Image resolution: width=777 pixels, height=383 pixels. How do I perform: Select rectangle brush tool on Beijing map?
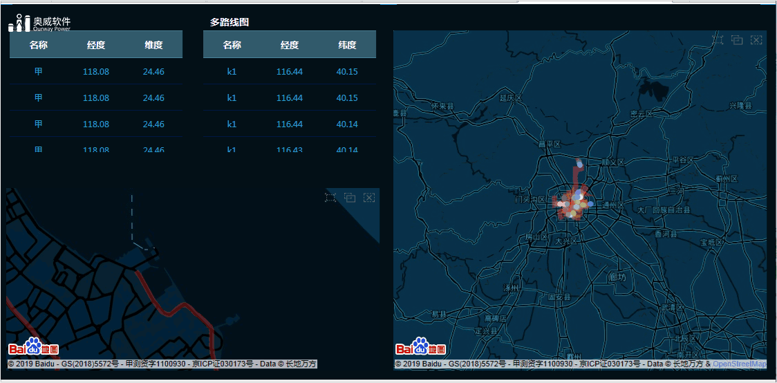pyautogui.click(x=718, y=40)
